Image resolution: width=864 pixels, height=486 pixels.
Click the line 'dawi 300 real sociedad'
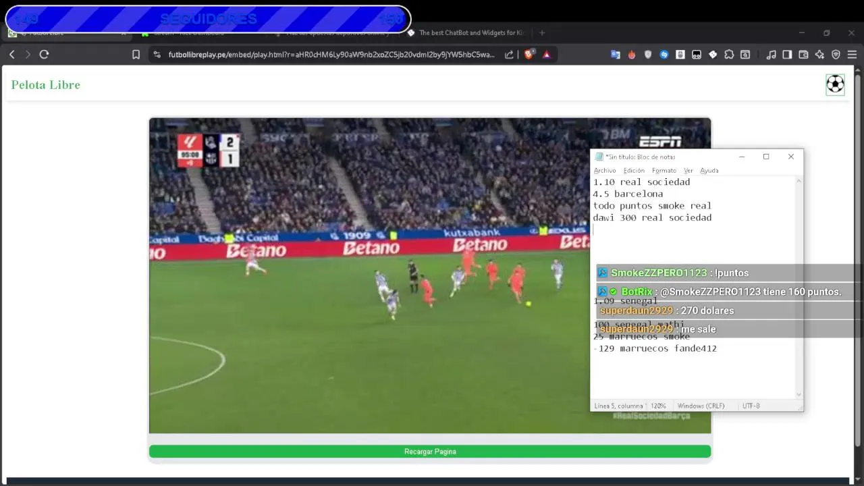(x=652, y=218)
